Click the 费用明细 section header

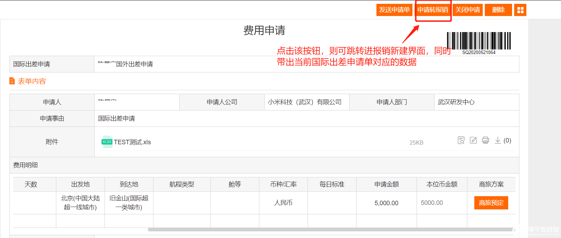[264, 165]
